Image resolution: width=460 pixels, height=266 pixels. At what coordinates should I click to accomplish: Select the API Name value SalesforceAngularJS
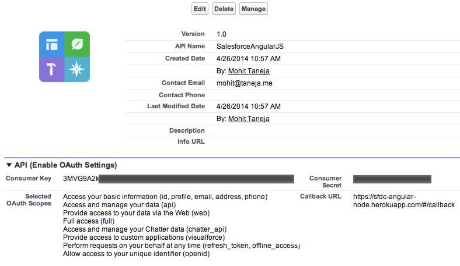click(x=250, y=47)
